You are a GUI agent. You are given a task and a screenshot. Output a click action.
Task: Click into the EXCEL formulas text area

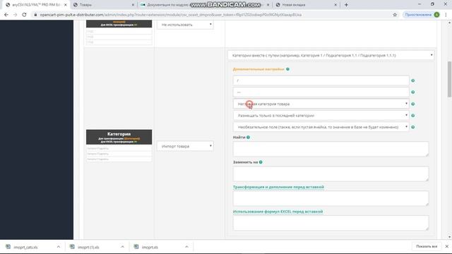point(331,223)
